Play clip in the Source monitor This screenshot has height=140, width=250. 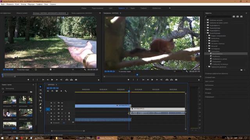(52, 80)
